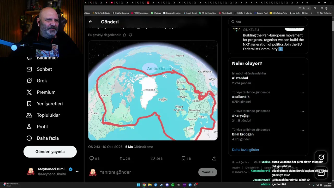Open options dots for Bilal Erdoğan trend
Image resolution: width=334 pixels, height=188 pixels.
(302, 130)
